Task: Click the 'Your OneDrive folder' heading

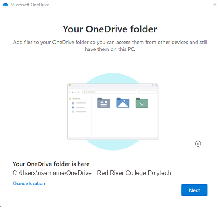Action: (110, 29)
